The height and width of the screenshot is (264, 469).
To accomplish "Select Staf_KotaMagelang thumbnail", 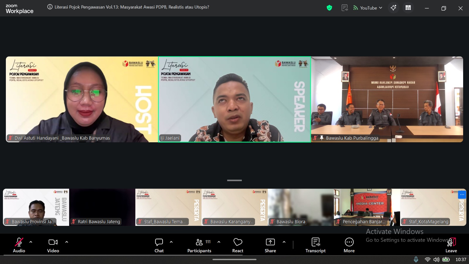I will tap(433, 207).
